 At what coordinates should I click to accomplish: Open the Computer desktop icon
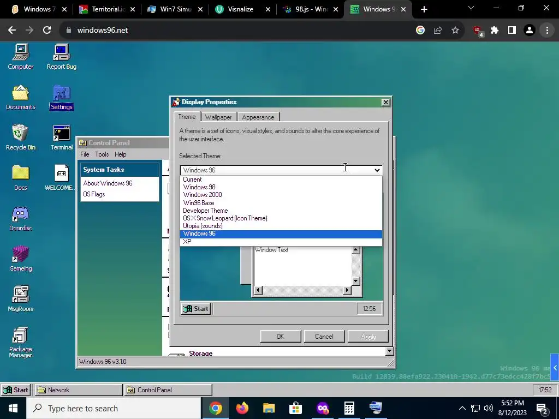pyautogui.click(x=20, y=57)
